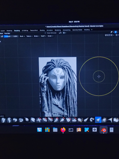Screen dimensions: 119x159
Task: Click the highlighted active sculpt brush
Action: (98, 120)
